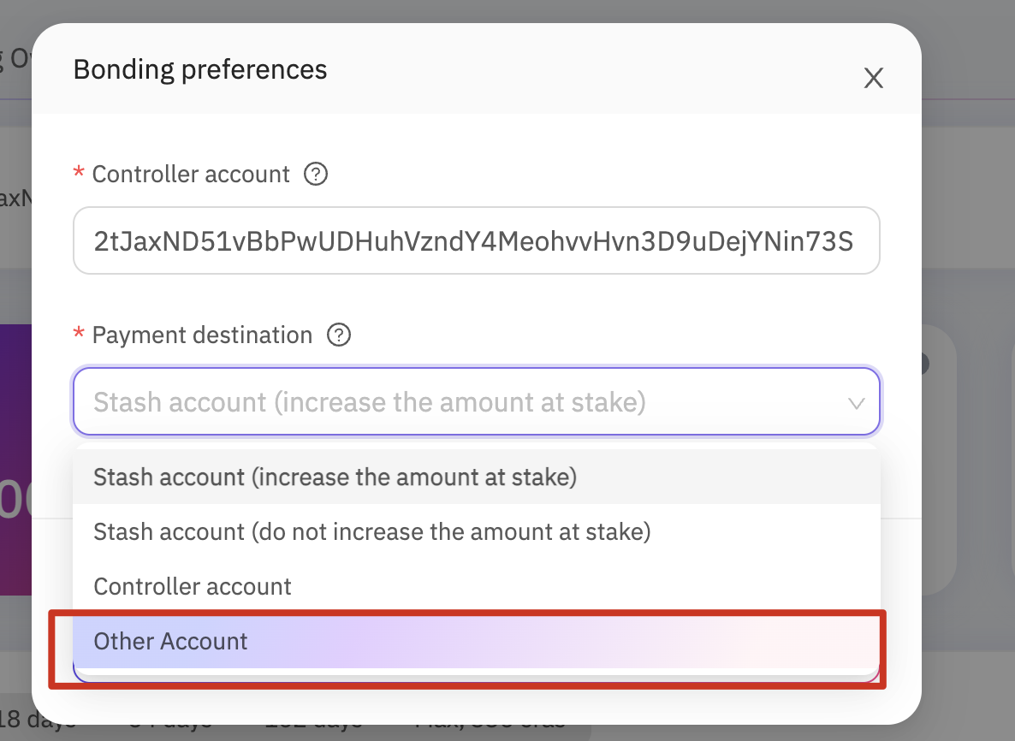Click the Controller account address input field
This screenshot has height=741, width=1015.
[x=477, y=240]
